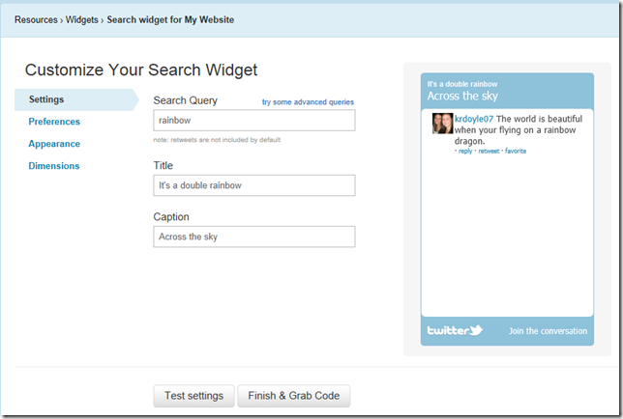Click reply link under tweet

tap(465, 151)
